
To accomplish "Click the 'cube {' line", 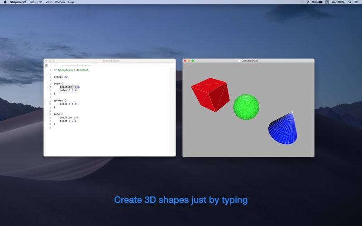I will pos(58,84).
